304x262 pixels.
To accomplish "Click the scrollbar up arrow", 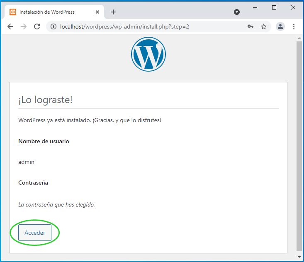I will point(299,38).
